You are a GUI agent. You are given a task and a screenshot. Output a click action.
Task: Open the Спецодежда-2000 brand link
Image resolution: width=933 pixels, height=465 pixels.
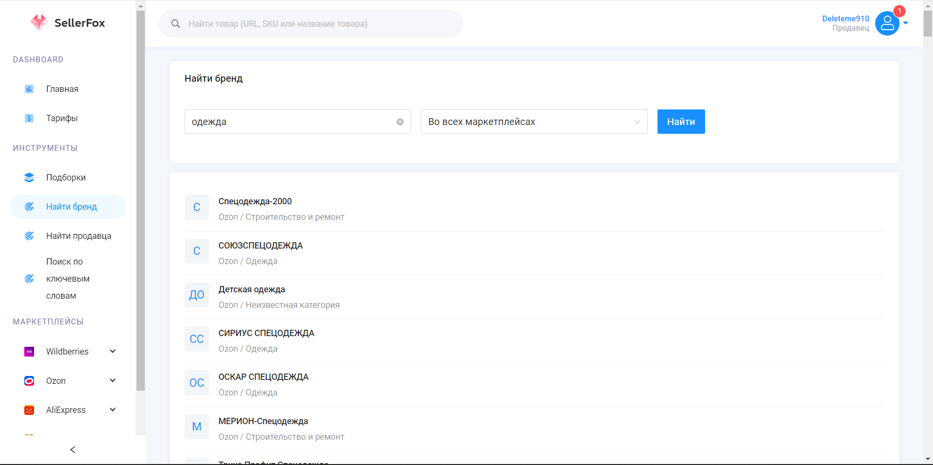pos(255,201)
